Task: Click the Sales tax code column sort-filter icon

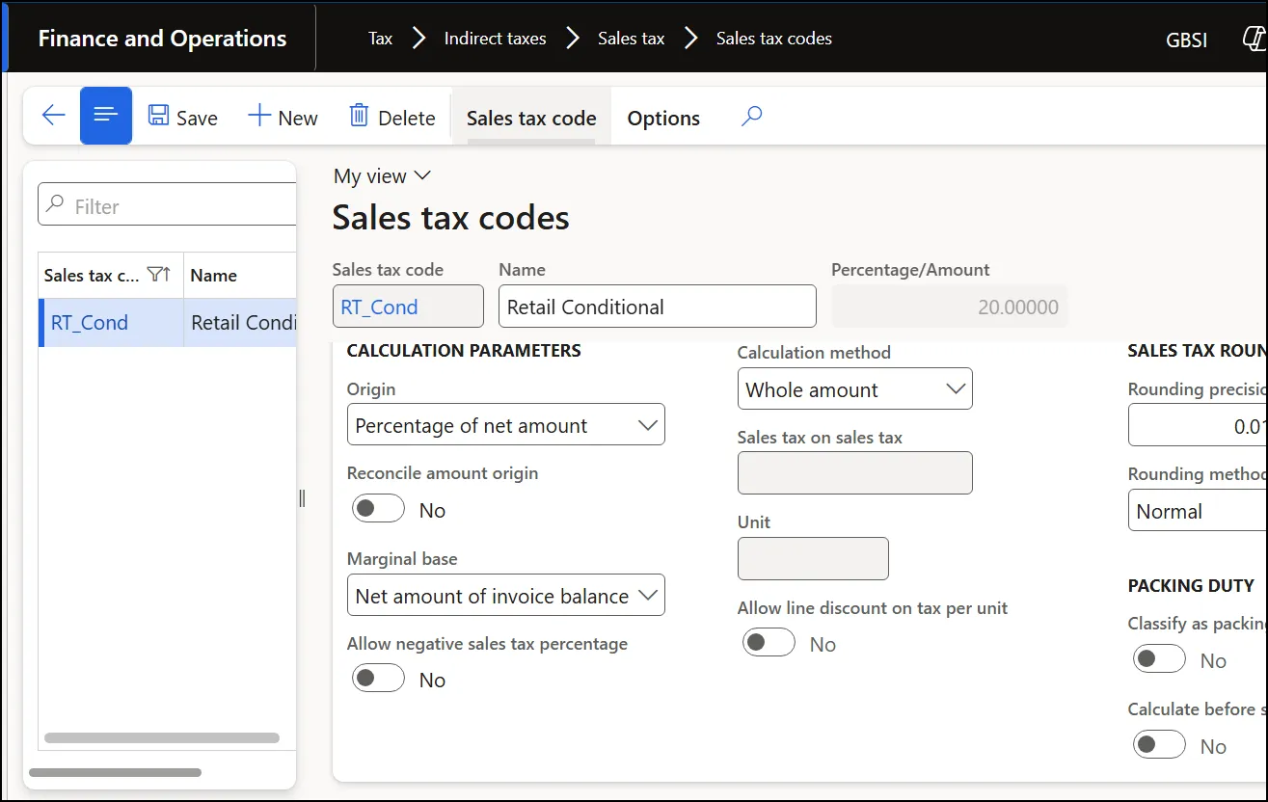Action: coord(159,275)
